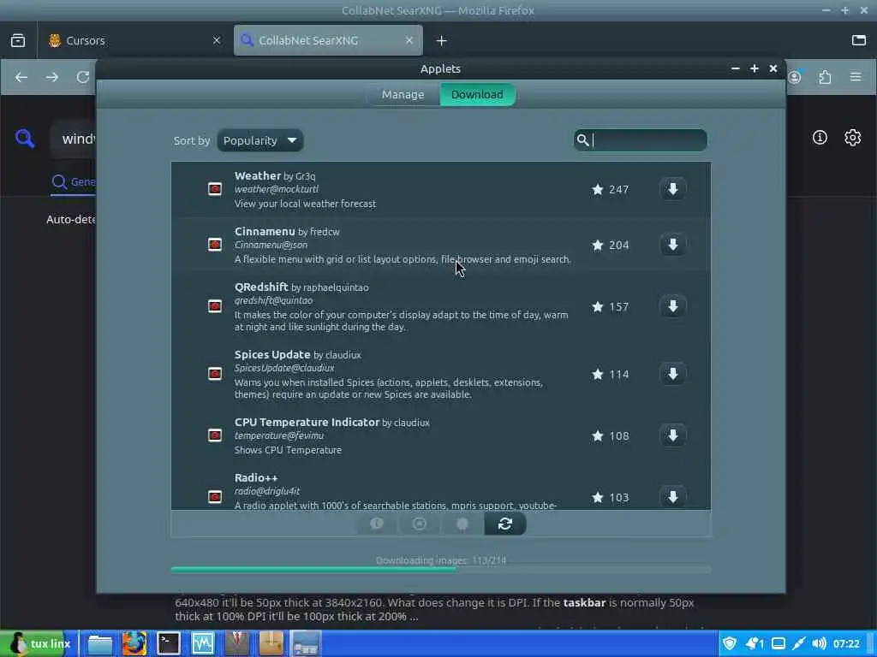The width and height of the screenshot is (877, 657).
Task: Click the uninstall button below the list
Action: pyautogui.click(x=420, y=524)
